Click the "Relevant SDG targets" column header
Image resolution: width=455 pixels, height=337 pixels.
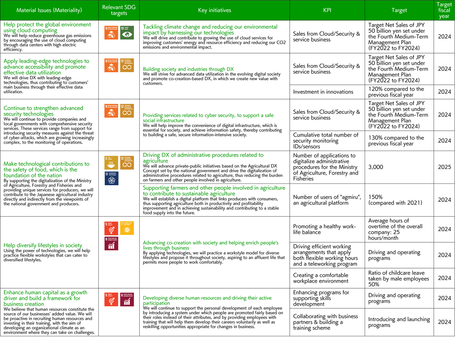[x=119, y=10]
